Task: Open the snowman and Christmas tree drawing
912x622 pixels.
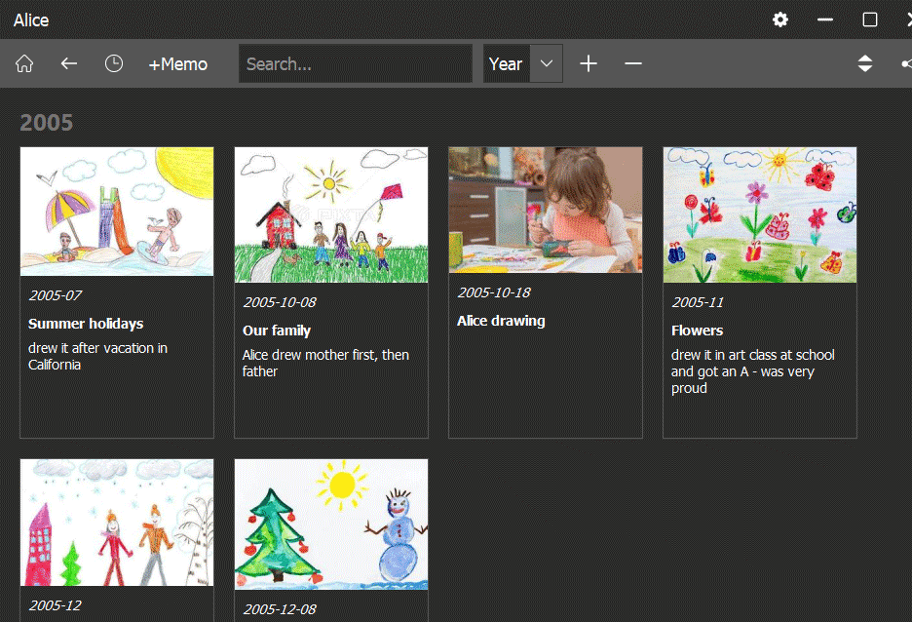Action: [x=331, y=525]
